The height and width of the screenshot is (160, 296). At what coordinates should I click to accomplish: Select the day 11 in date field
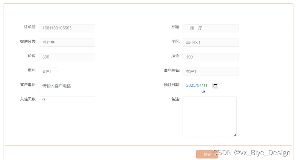[205, 85]
